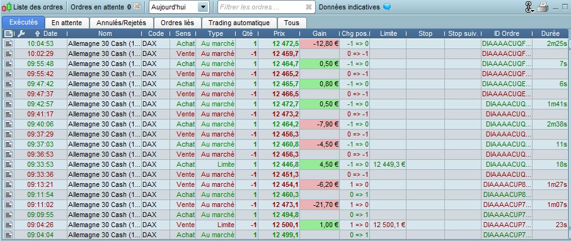Open order details icon for 09:33:36 row
This screenshot has width=571, height=241.
(8, 174)
